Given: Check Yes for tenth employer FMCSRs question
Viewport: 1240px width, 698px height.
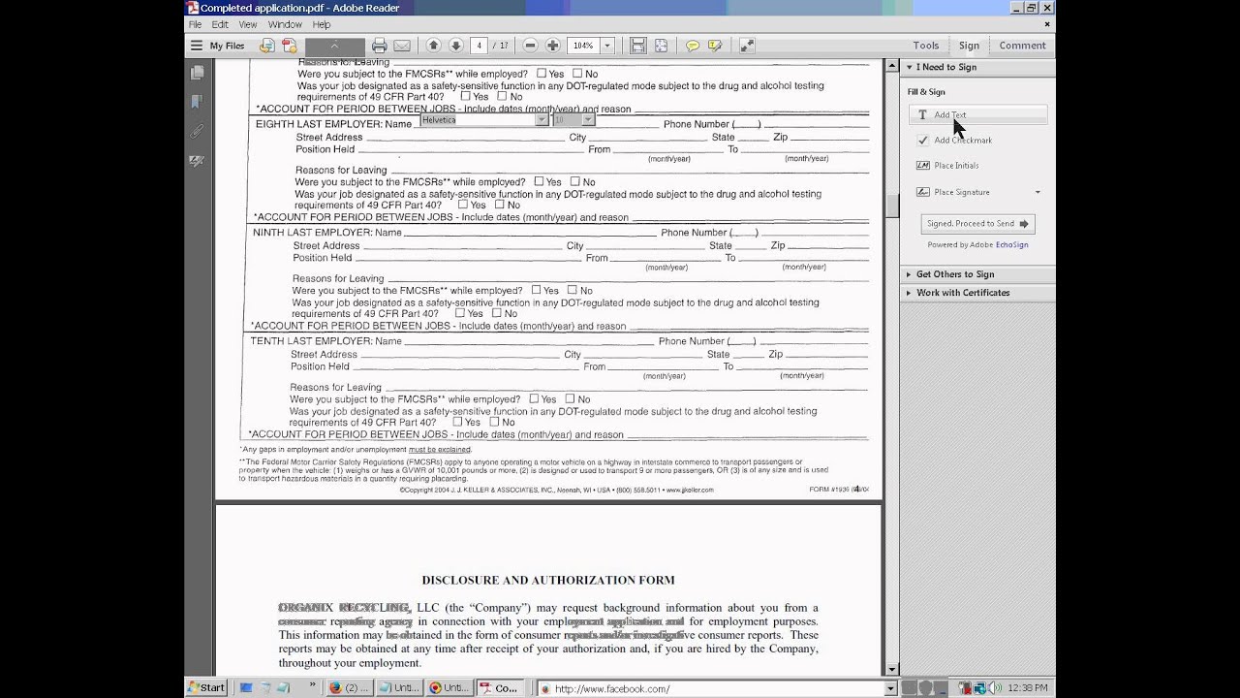Looking at the screenshot, I should (x=534, y=398).
